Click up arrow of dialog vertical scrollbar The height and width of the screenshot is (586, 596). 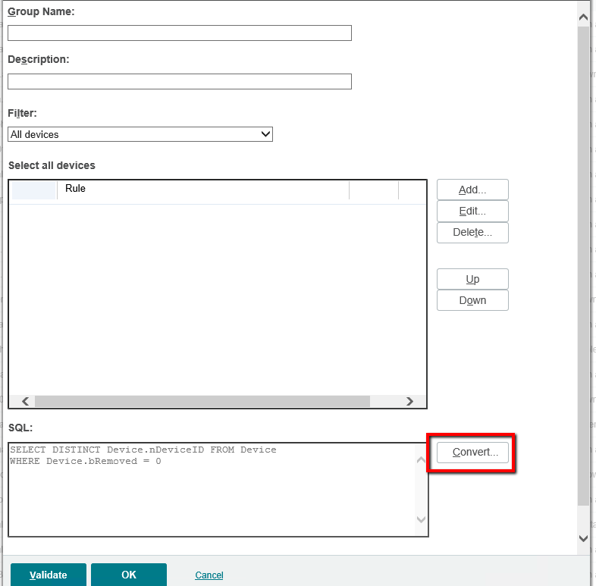pos(583,17)
